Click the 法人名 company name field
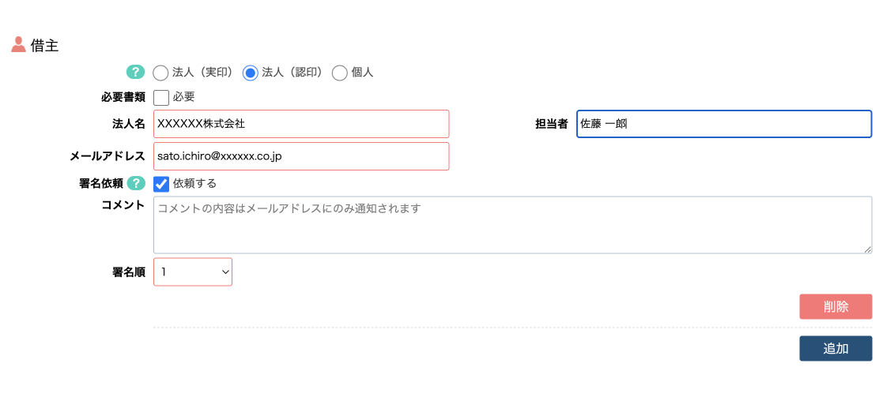Image resolution: width=883 pixels, height=397 pixels. [301, 124]
